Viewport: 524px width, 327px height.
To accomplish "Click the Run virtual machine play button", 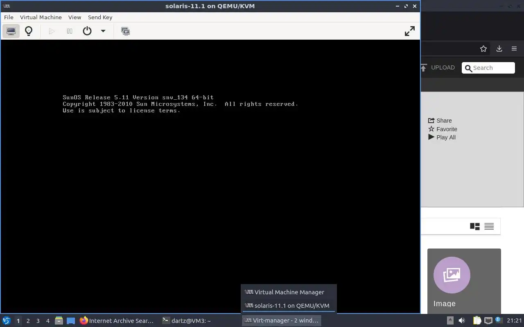I will [52, 31].
